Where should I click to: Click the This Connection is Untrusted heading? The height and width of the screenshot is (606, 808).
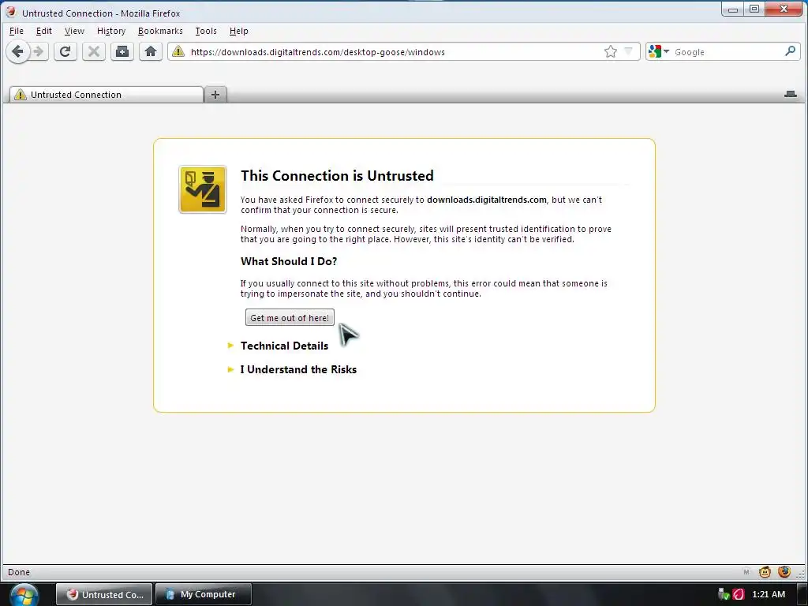click(337, 176)
